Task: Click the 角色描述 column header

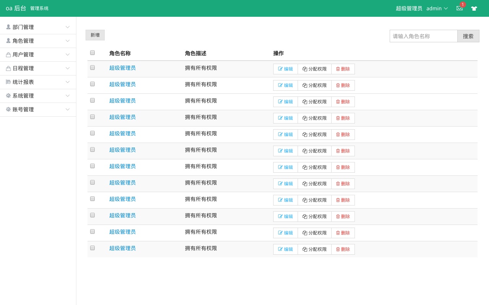Action: point(196,53)
